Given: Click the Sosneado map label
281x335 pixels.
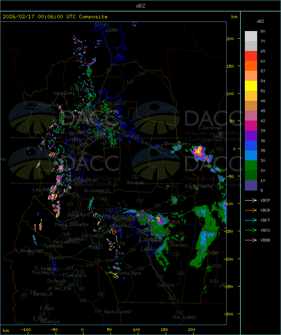Looking at the screenshot, I should 54,246.
